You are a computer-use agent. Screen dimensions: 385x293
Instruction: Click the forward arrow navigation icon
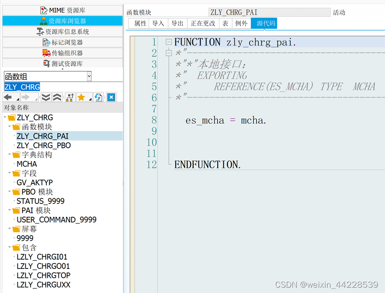click(x=25, y=98)
